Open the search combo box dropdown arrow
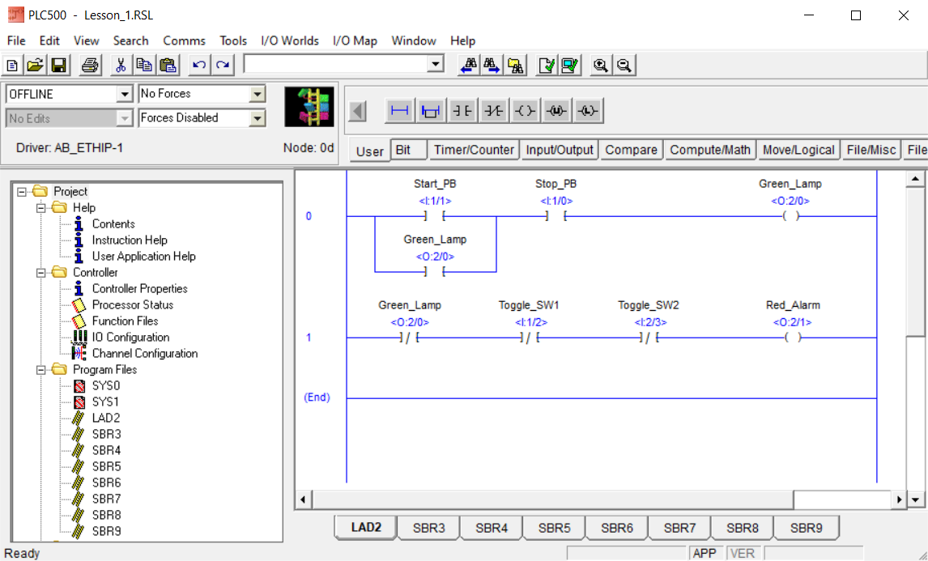The height and width of the screenshot is (561, 928). pyautogui.click(x=436, y=64)
